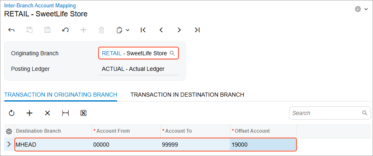The height and width of the screenshot is (156, 373).
Task: Click the Add New Record plus in the form toolbar
Action: tap(83, 30)
